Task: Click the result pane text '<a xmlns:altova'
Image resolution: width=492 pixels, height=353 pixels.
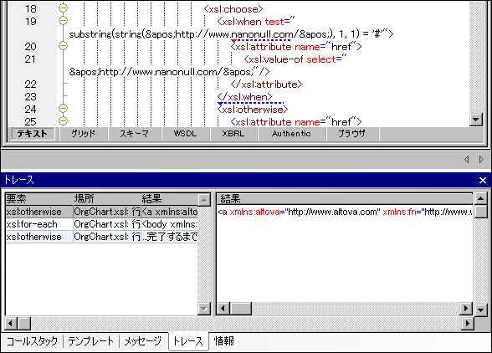Action: pyautogui.click(x=249, y=212)
